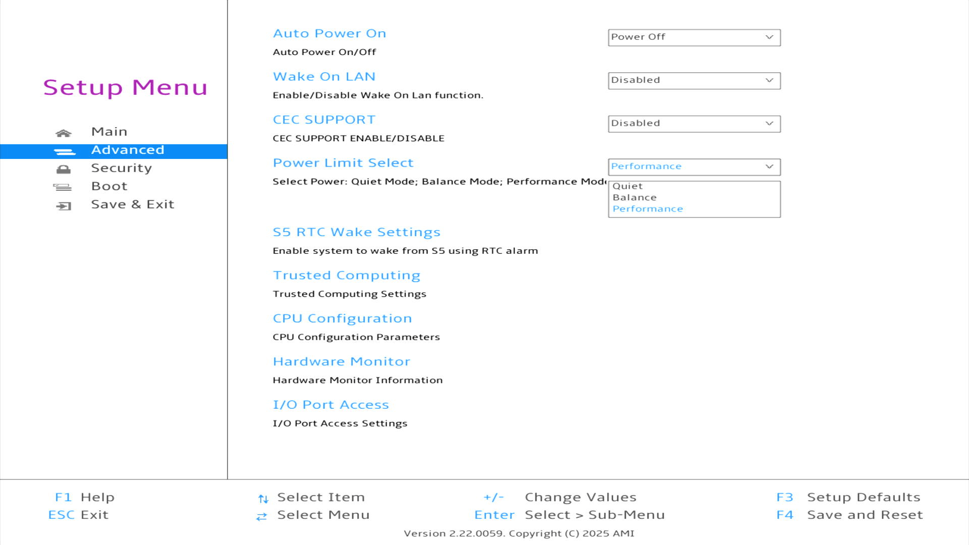
Task: Enter CPU Configuration submenu
Action: [x=342, y=318]
